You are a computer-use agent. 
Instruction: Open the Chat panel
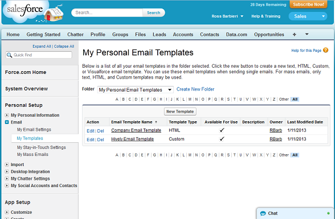click(x=295, y=213)
